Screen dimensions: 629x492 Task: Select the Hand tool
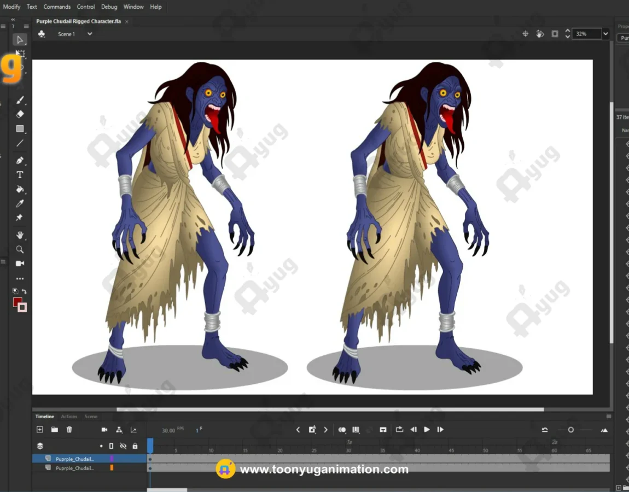20,235
